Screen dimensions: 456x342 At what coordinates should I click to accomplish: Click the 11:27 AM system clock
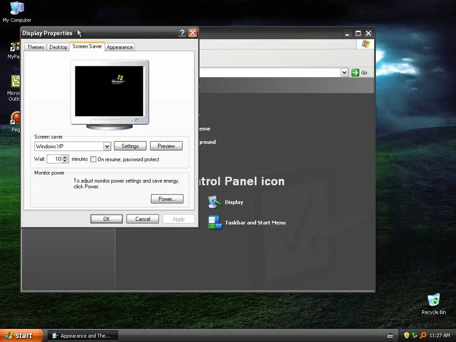tap(440, 335)
